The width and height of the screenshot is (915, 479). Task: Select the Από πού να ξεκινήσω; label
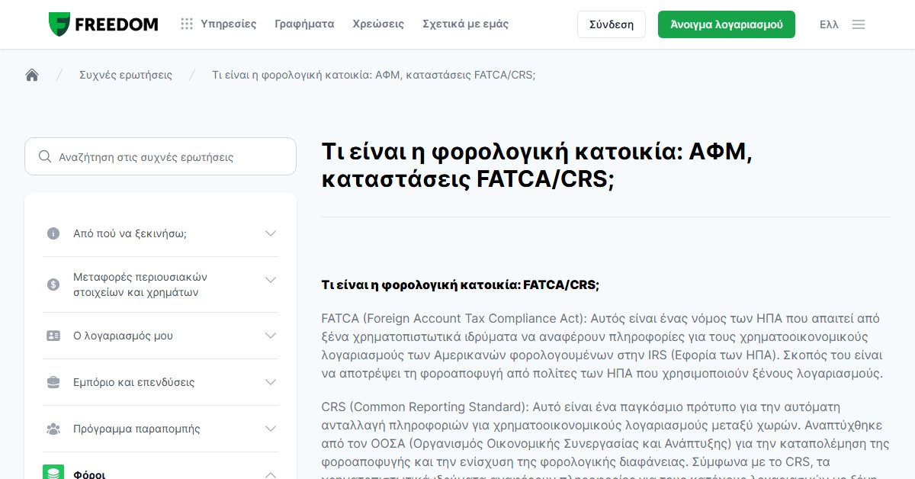[x=130, y=233]
